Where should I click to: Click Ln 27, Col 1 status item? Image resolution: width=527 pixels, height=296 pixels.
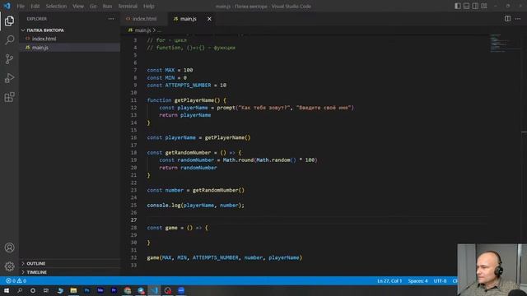coord(389,281)
